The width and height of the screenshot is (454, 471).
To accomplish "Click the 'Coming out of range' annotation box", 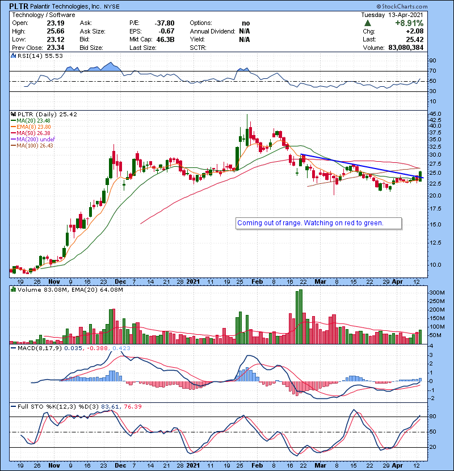I will pos(318,223).
